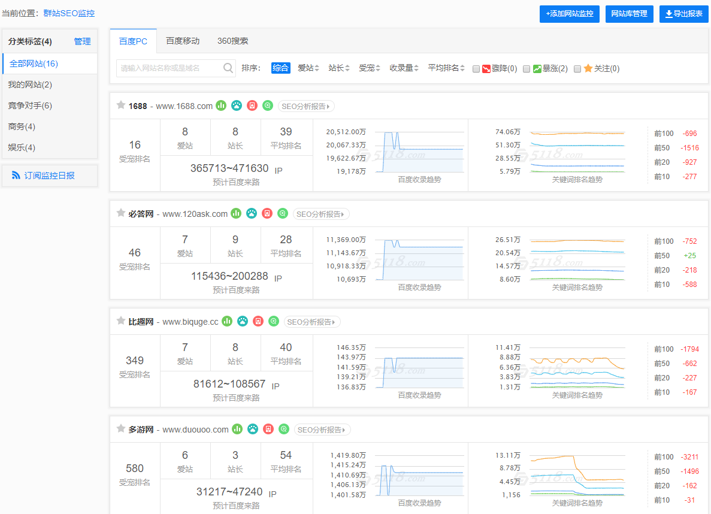Image resolution: width=711 pixels, height=514 pixels.
Task: Switch to the 百度移动 tab
Action: [183, 41]
